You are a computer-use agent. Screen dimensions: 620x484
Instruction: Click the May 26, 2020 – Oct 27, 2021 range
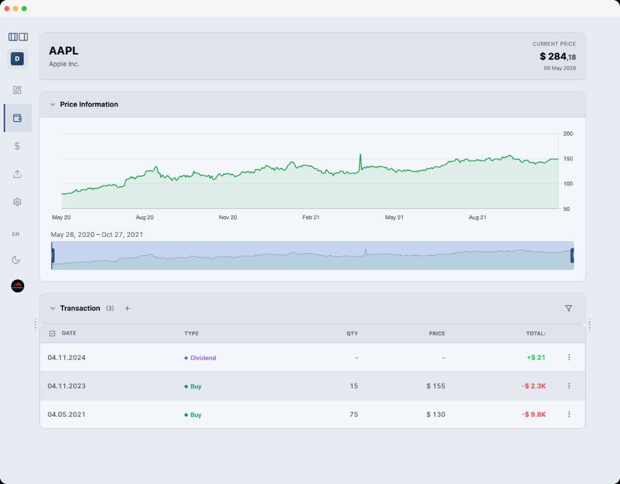click(x=97, y=234)
